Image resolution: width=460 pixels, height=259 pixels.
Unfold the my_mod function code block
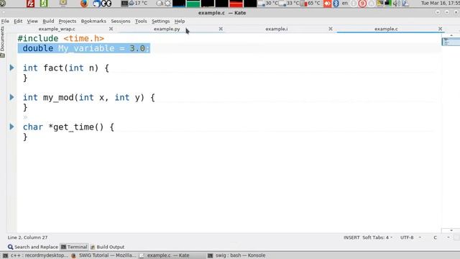coord(11,97)
